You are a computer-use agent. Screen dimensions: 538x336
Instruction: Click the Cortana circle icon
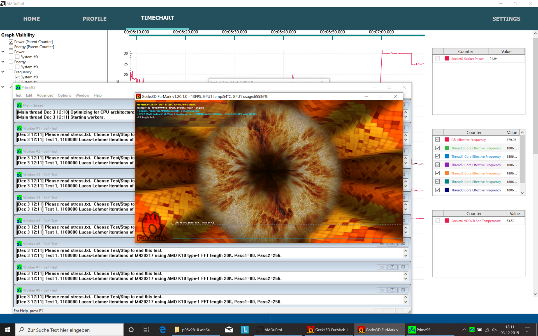pos(131,330)
